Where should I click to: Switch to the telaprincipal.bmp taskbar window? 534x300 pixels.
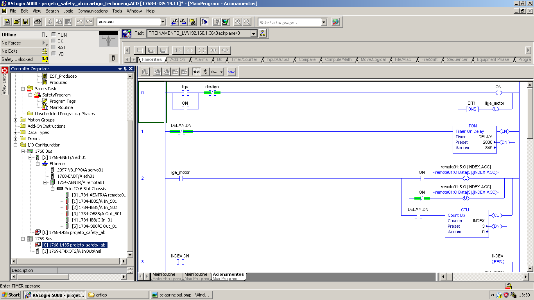[181, 295]
